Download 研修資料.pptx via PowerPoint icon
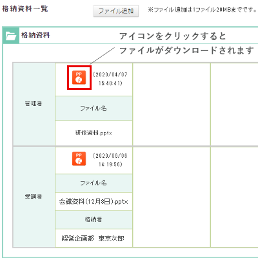The height and width of the screenshot is (258, 258). tap(79, 78)
